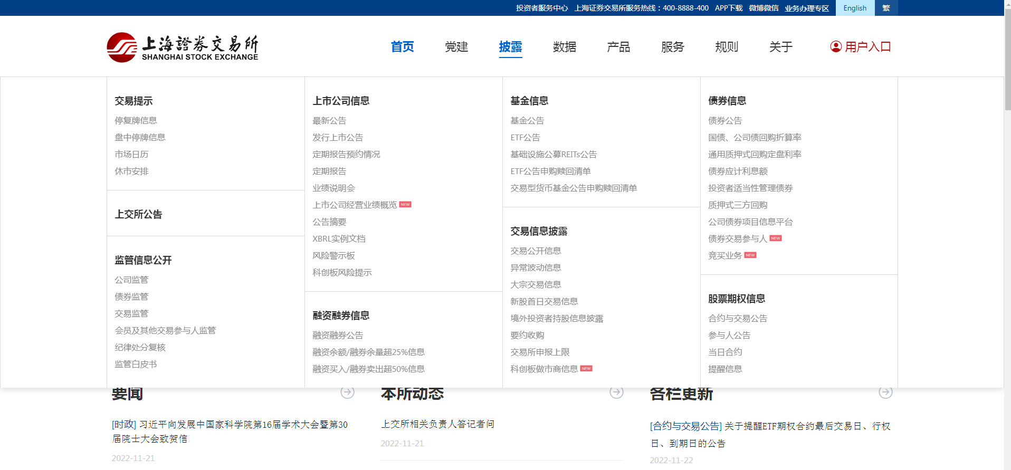Open 数据 navigation menu
Image resolution: width=1011 pixels, height=470 pixels.
[x=565, y=47]
